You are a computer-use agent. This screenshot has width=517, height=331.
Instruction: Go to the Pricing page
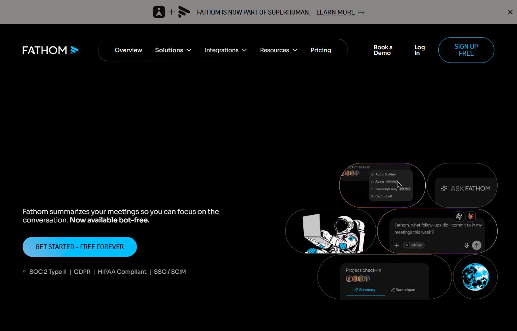point(321,50)
